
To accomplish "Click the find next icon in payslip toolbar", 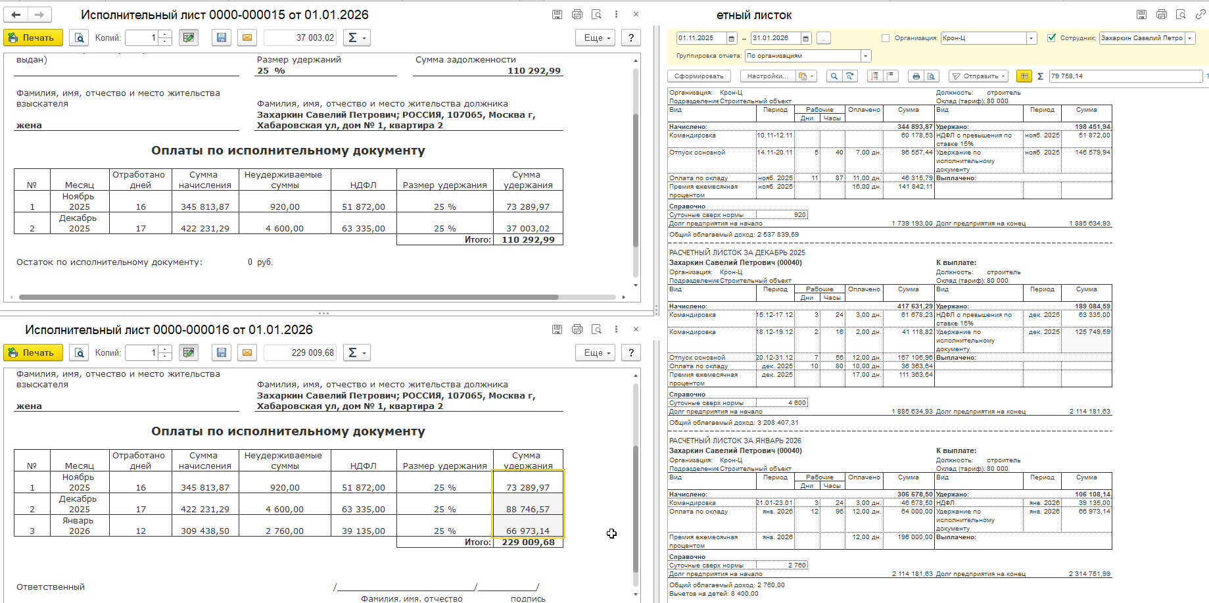I will pos(850,76).
